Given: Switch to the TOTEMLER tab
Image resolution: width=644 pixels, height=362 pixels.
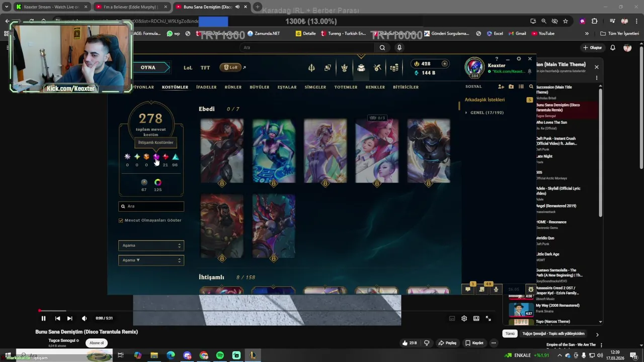Looking at the screenshot, I should pyautogui.click(x=346, y=87).
